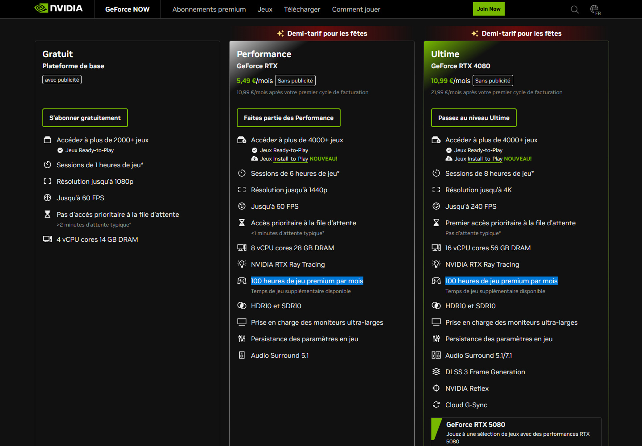Click Faites partie des Performance

[288, 117]
